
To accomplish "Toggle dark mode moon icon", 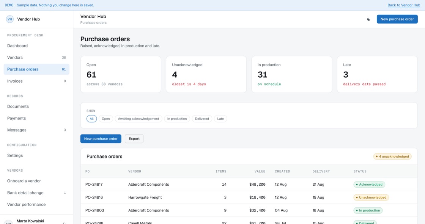I will 368,19.
